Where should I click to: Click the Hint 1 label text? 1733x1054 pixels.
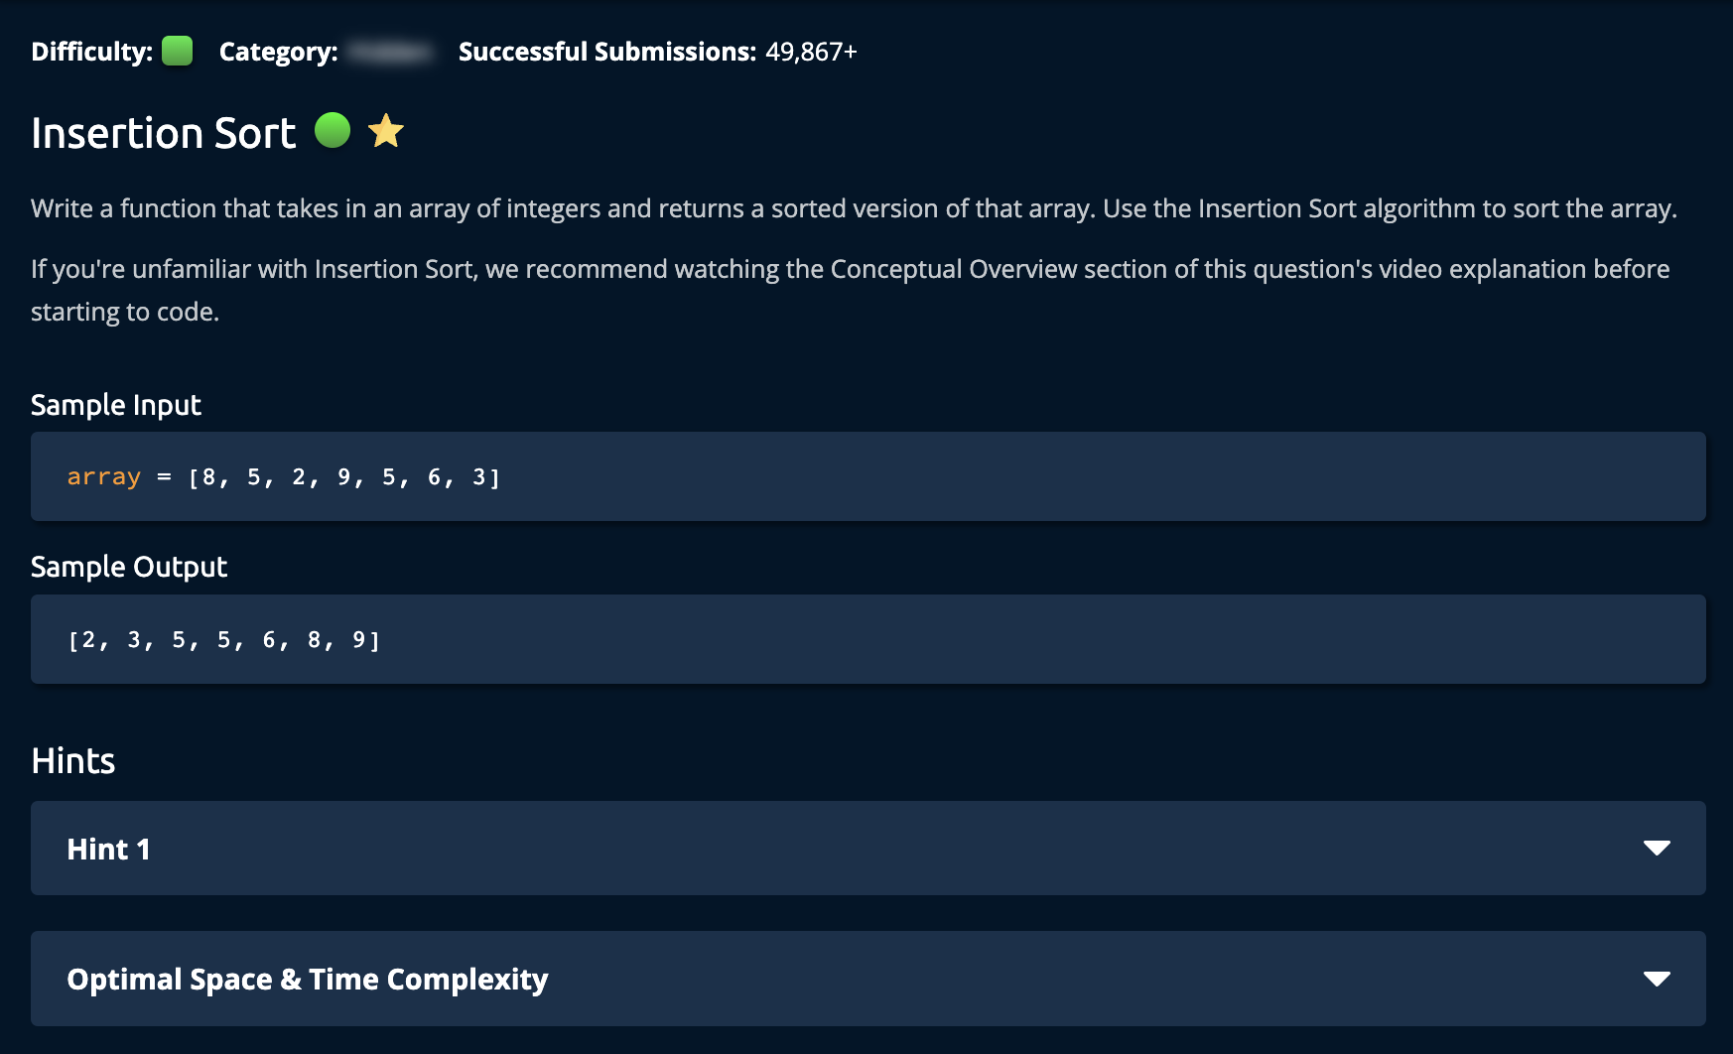(x=109, y=850)
